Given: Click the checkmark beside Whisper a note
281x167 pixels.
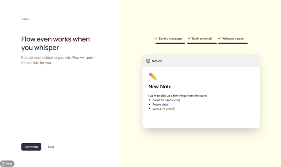Looking at the screenshot, I should (219, 39).
